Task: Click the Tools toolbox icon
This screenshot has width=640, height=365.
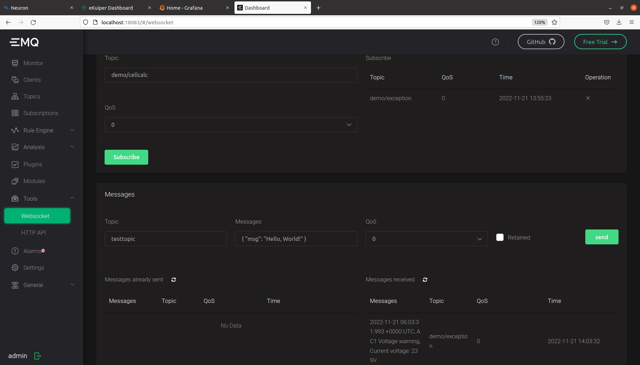Action: tap(15, 199)
